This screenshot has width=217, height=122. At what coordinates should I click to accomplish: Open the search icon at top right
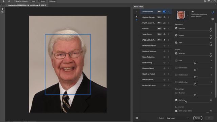click(x=205, y=1)
